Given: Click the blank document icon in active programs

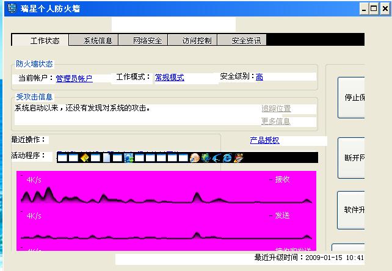Looking at the screenshot, I should [x=106, y=157].
